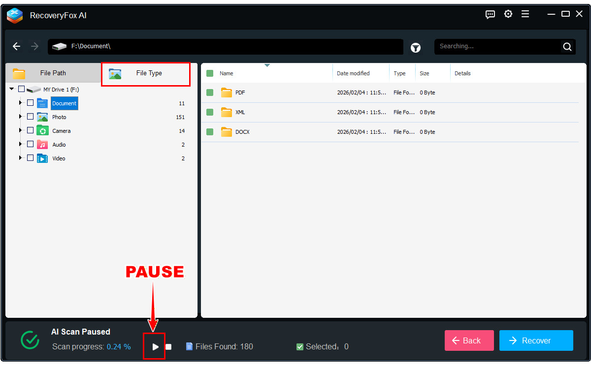The image size is (591, 369).
Task: Expand the Camera tree node
Action: (x=21, y=131)
